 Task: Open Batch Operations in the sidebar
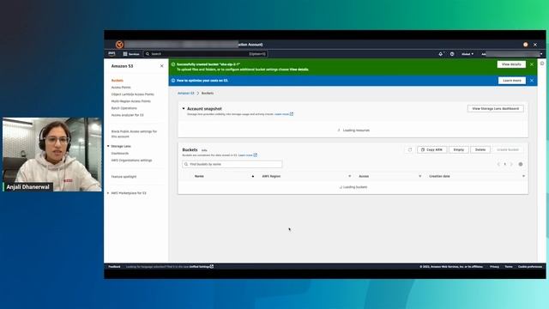(x=124, y=108)
